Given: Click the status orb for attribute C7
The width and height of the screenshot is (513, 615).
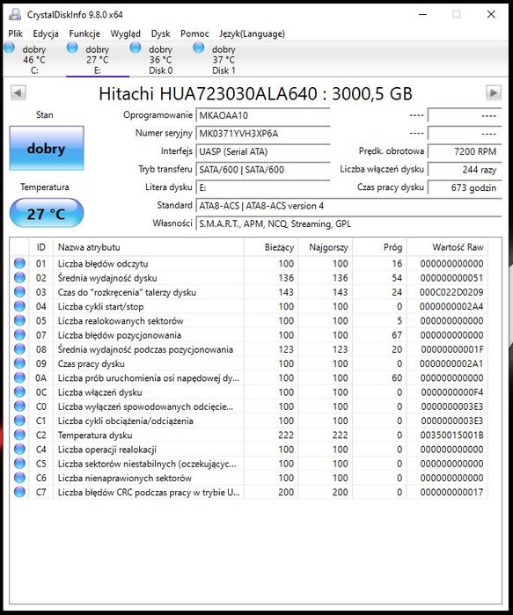Looking at the screenshot, I should [19, 492].
